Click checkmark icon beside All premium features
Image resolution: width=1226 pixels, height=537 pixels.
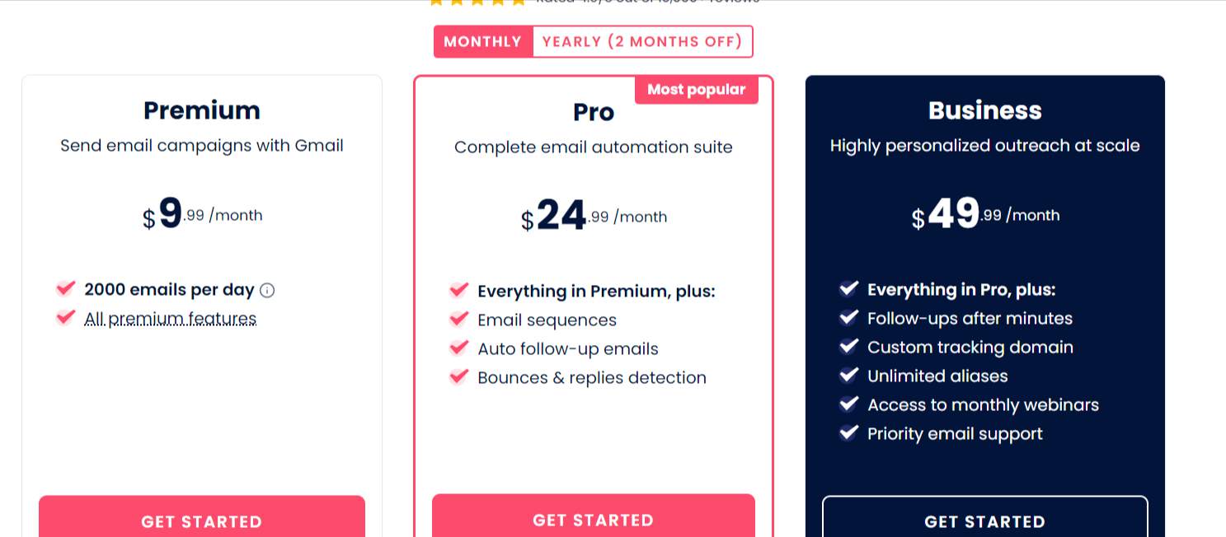(65, 317)
